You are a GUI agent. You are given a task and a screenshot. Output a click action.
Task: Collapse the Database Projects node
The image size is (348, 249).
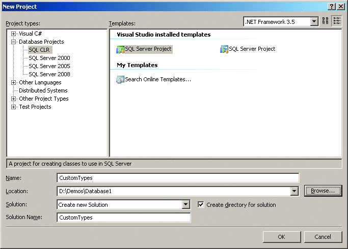pyautogui.click(x=14, y=42)
